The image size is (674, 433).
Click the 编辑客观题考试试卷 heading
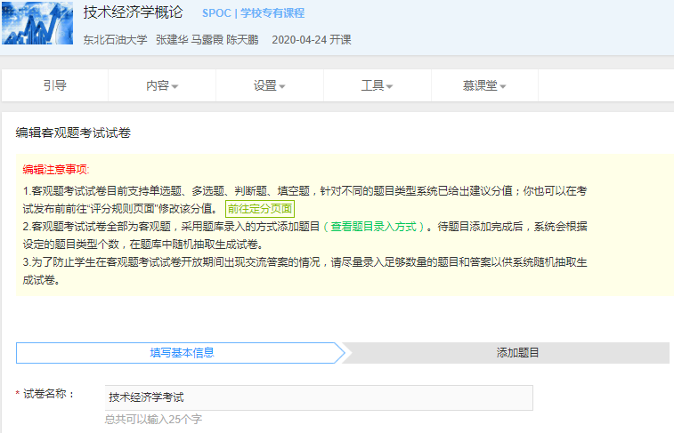coord(73,132)
